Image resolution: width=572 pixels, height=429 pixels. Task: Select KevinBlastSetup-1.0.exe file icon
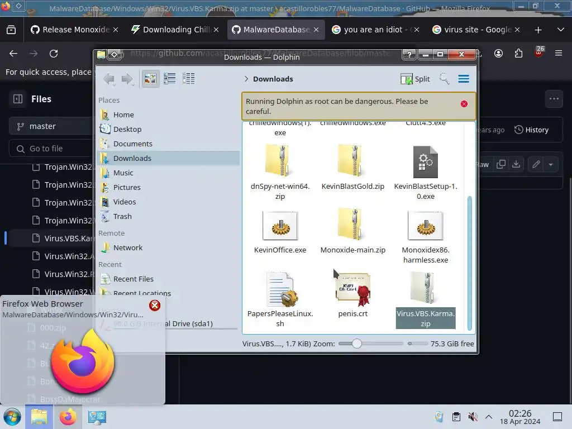425,161
